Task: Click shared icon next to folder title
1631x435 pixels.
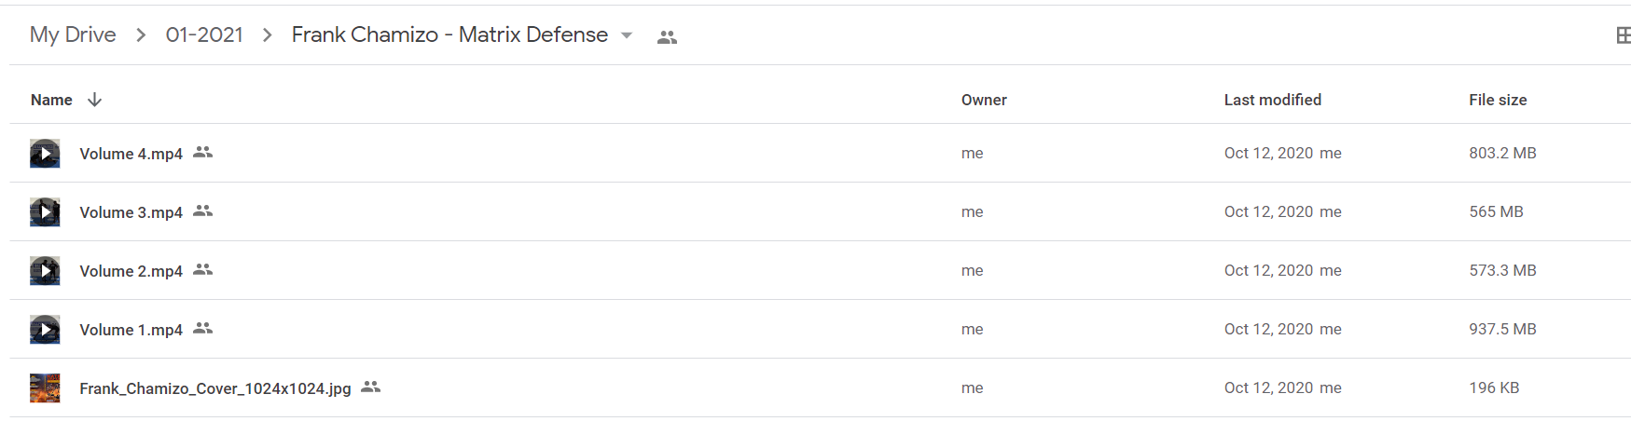Action: [667, 37]
